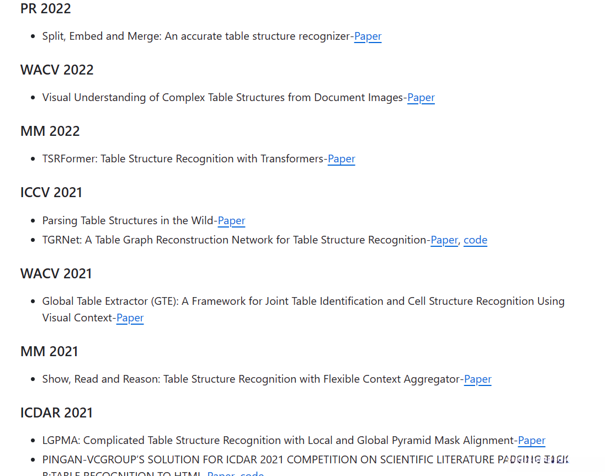Click the Parsing Table Structures in the Wild text
Screen dimensions: 612x476
pyautogui.click(x=127, y=221)
